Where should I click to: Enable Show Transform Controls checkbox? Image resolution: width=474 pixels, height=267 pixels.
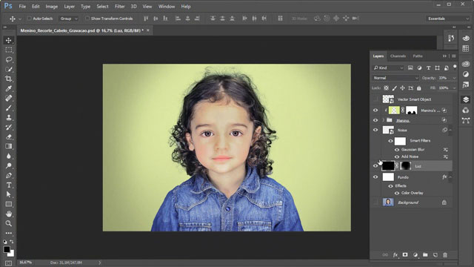87,19
